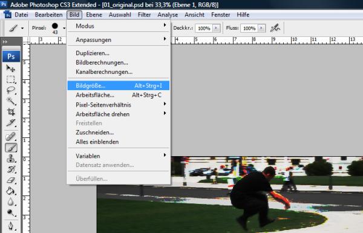Collapse the toolbox using double-arrow header

point(5,42)
